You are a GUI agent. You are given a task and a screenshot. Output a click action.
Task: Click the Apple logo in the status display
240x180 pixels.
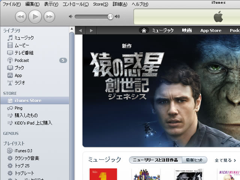coord(218,16)
